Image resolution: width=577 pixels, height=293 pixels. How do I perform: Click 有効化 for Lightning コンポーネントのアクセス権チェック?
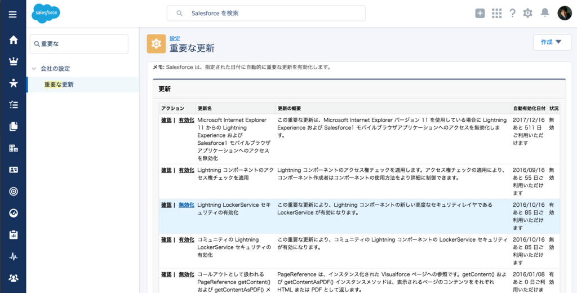(186, 170)
